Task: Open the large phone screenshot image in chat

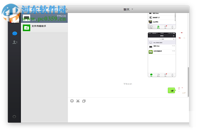Action: 162,55
